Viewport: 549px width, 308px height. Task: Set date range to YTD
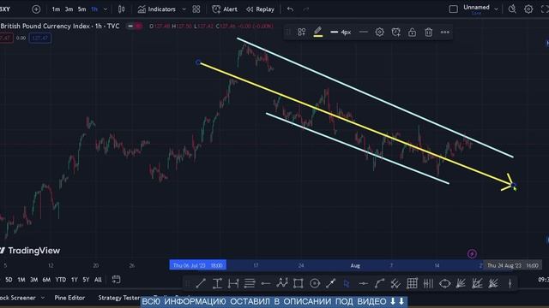[61, 280]
